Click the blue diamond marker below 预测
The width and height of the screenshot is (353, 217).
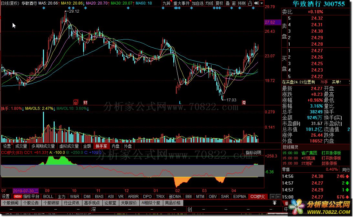[x=240, y=8]
